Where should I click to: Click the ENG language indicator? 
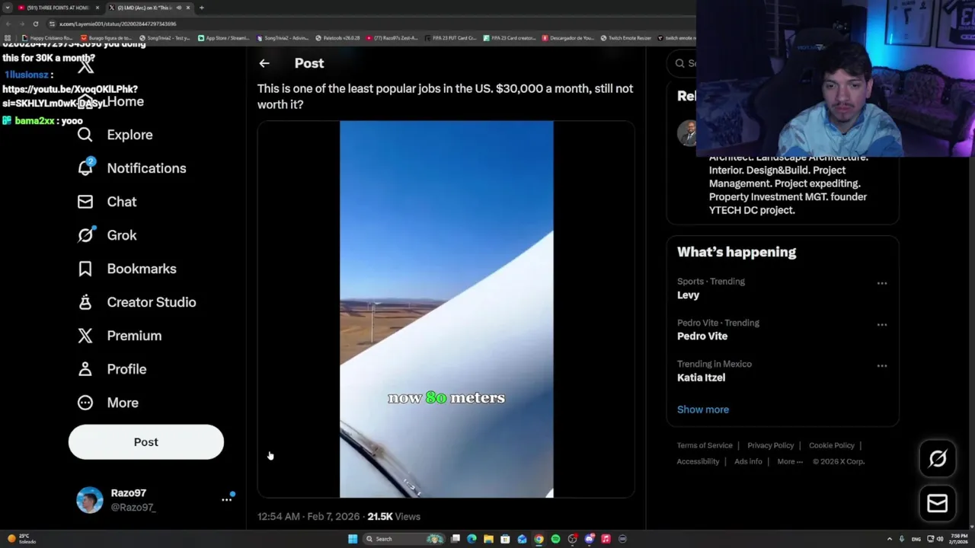pos(916,539)
